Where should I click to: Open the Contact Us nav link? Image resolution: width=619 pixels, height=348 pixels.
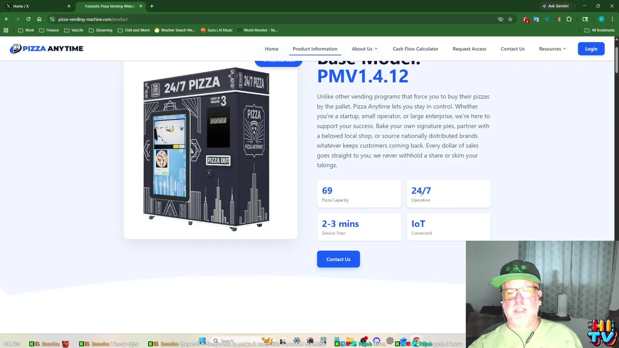pos(513,49)
